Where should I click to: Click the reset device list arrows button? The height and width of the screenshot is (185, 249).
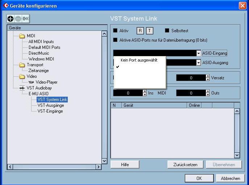[26, 19]
